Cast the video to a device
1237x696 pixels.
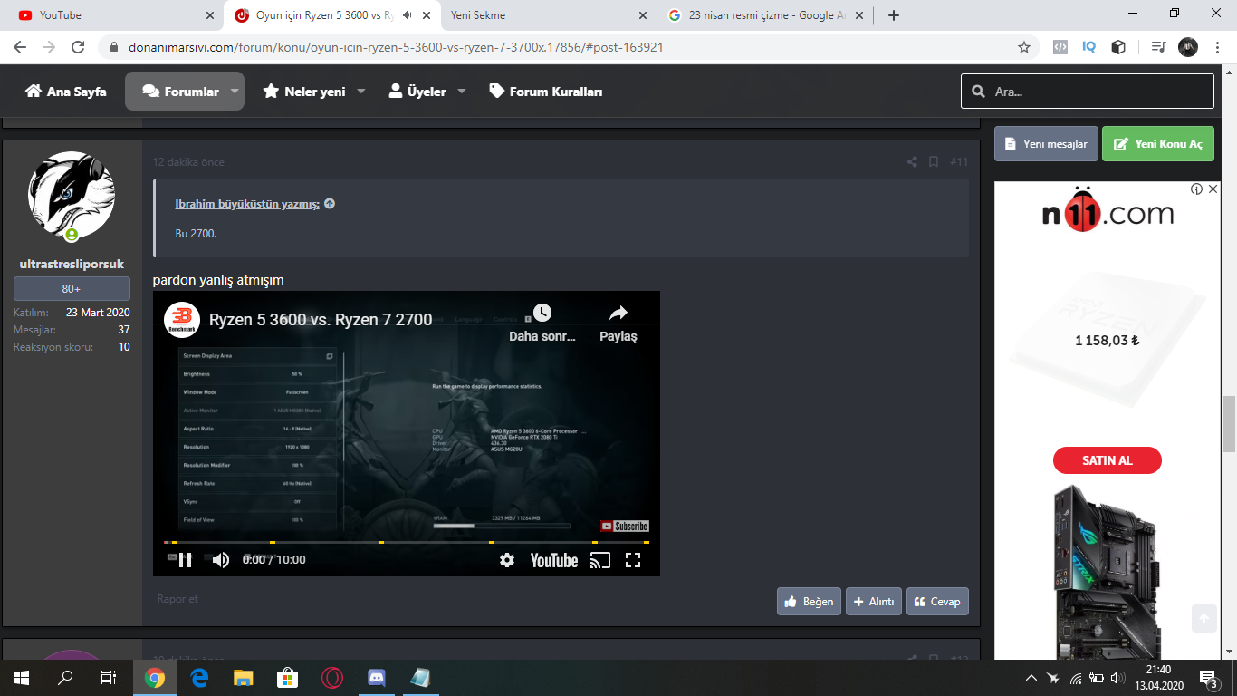click(600, 560)
